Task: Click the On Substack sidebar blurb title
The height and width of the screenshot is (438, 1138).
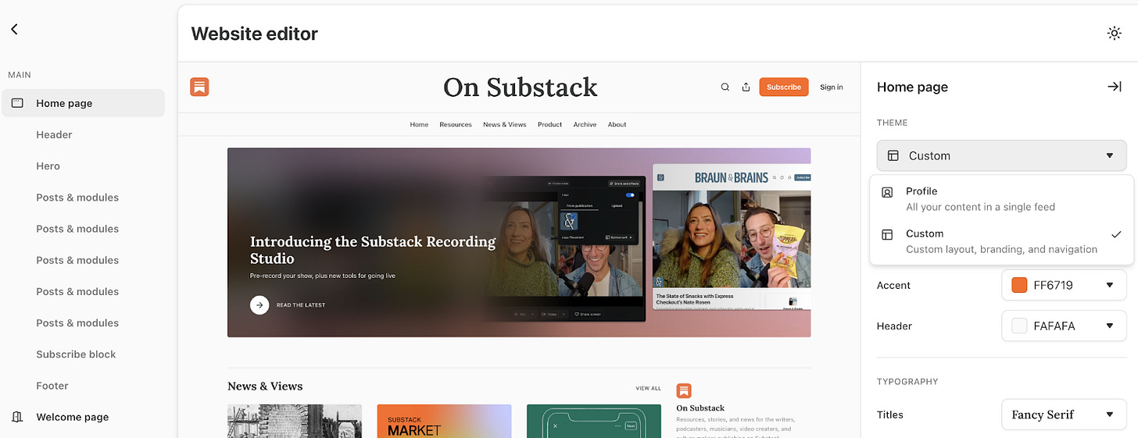Action: point(700,408)
